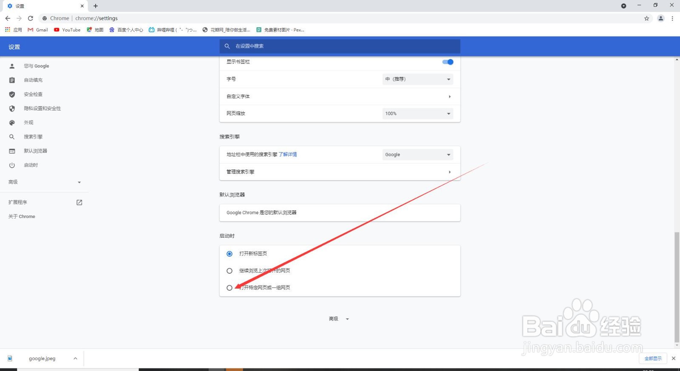Click the 外观 palette icon

click(x=12, y=122)
